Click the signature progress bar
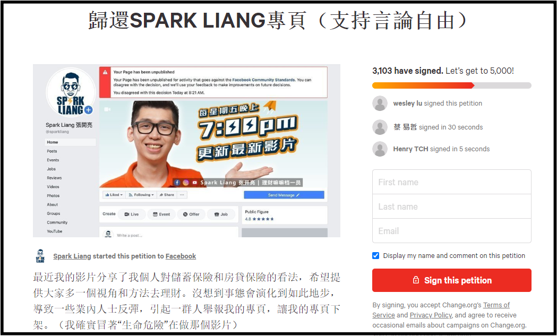Image resolution: width=557 pixels, height=336 pixels. click(451, 85)
